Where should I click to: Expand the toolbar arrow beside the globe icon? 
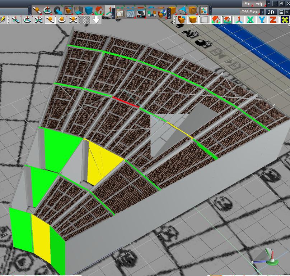[169, 13]
